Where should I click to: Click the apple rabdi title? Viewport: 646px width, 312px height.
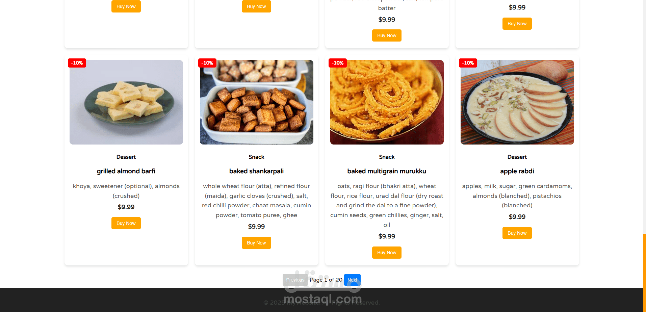[517, 171]
